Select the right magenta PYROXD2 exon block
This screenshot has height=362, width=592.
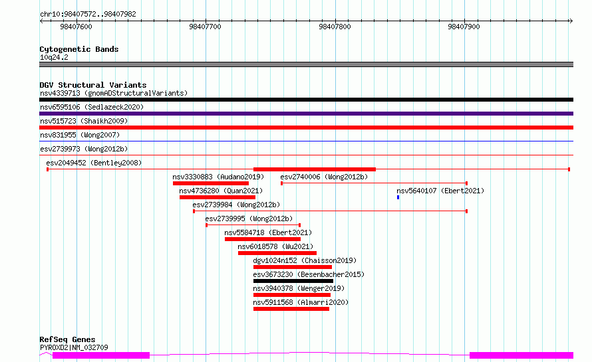point(521,355)
